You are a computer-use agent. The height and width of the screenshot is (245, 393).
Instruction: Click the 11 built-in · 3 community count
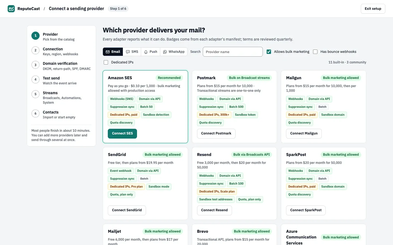click(x=347, y=62)
